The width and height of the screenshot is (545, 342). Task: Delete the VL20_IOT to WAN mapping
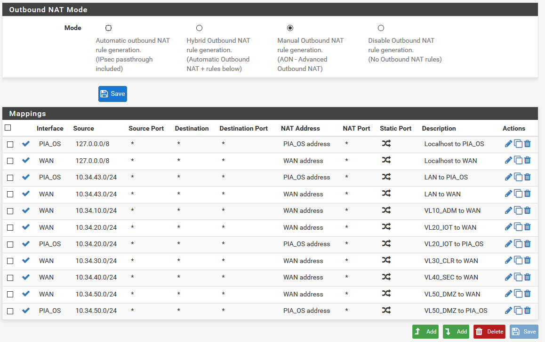(x=528, y=227)
